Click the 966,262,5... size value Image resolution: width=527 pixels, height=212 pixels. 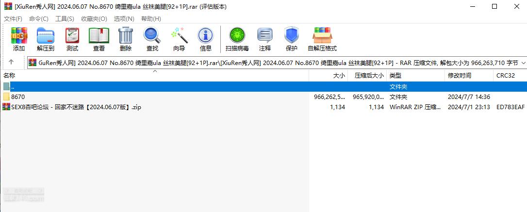tap(329, 97)
